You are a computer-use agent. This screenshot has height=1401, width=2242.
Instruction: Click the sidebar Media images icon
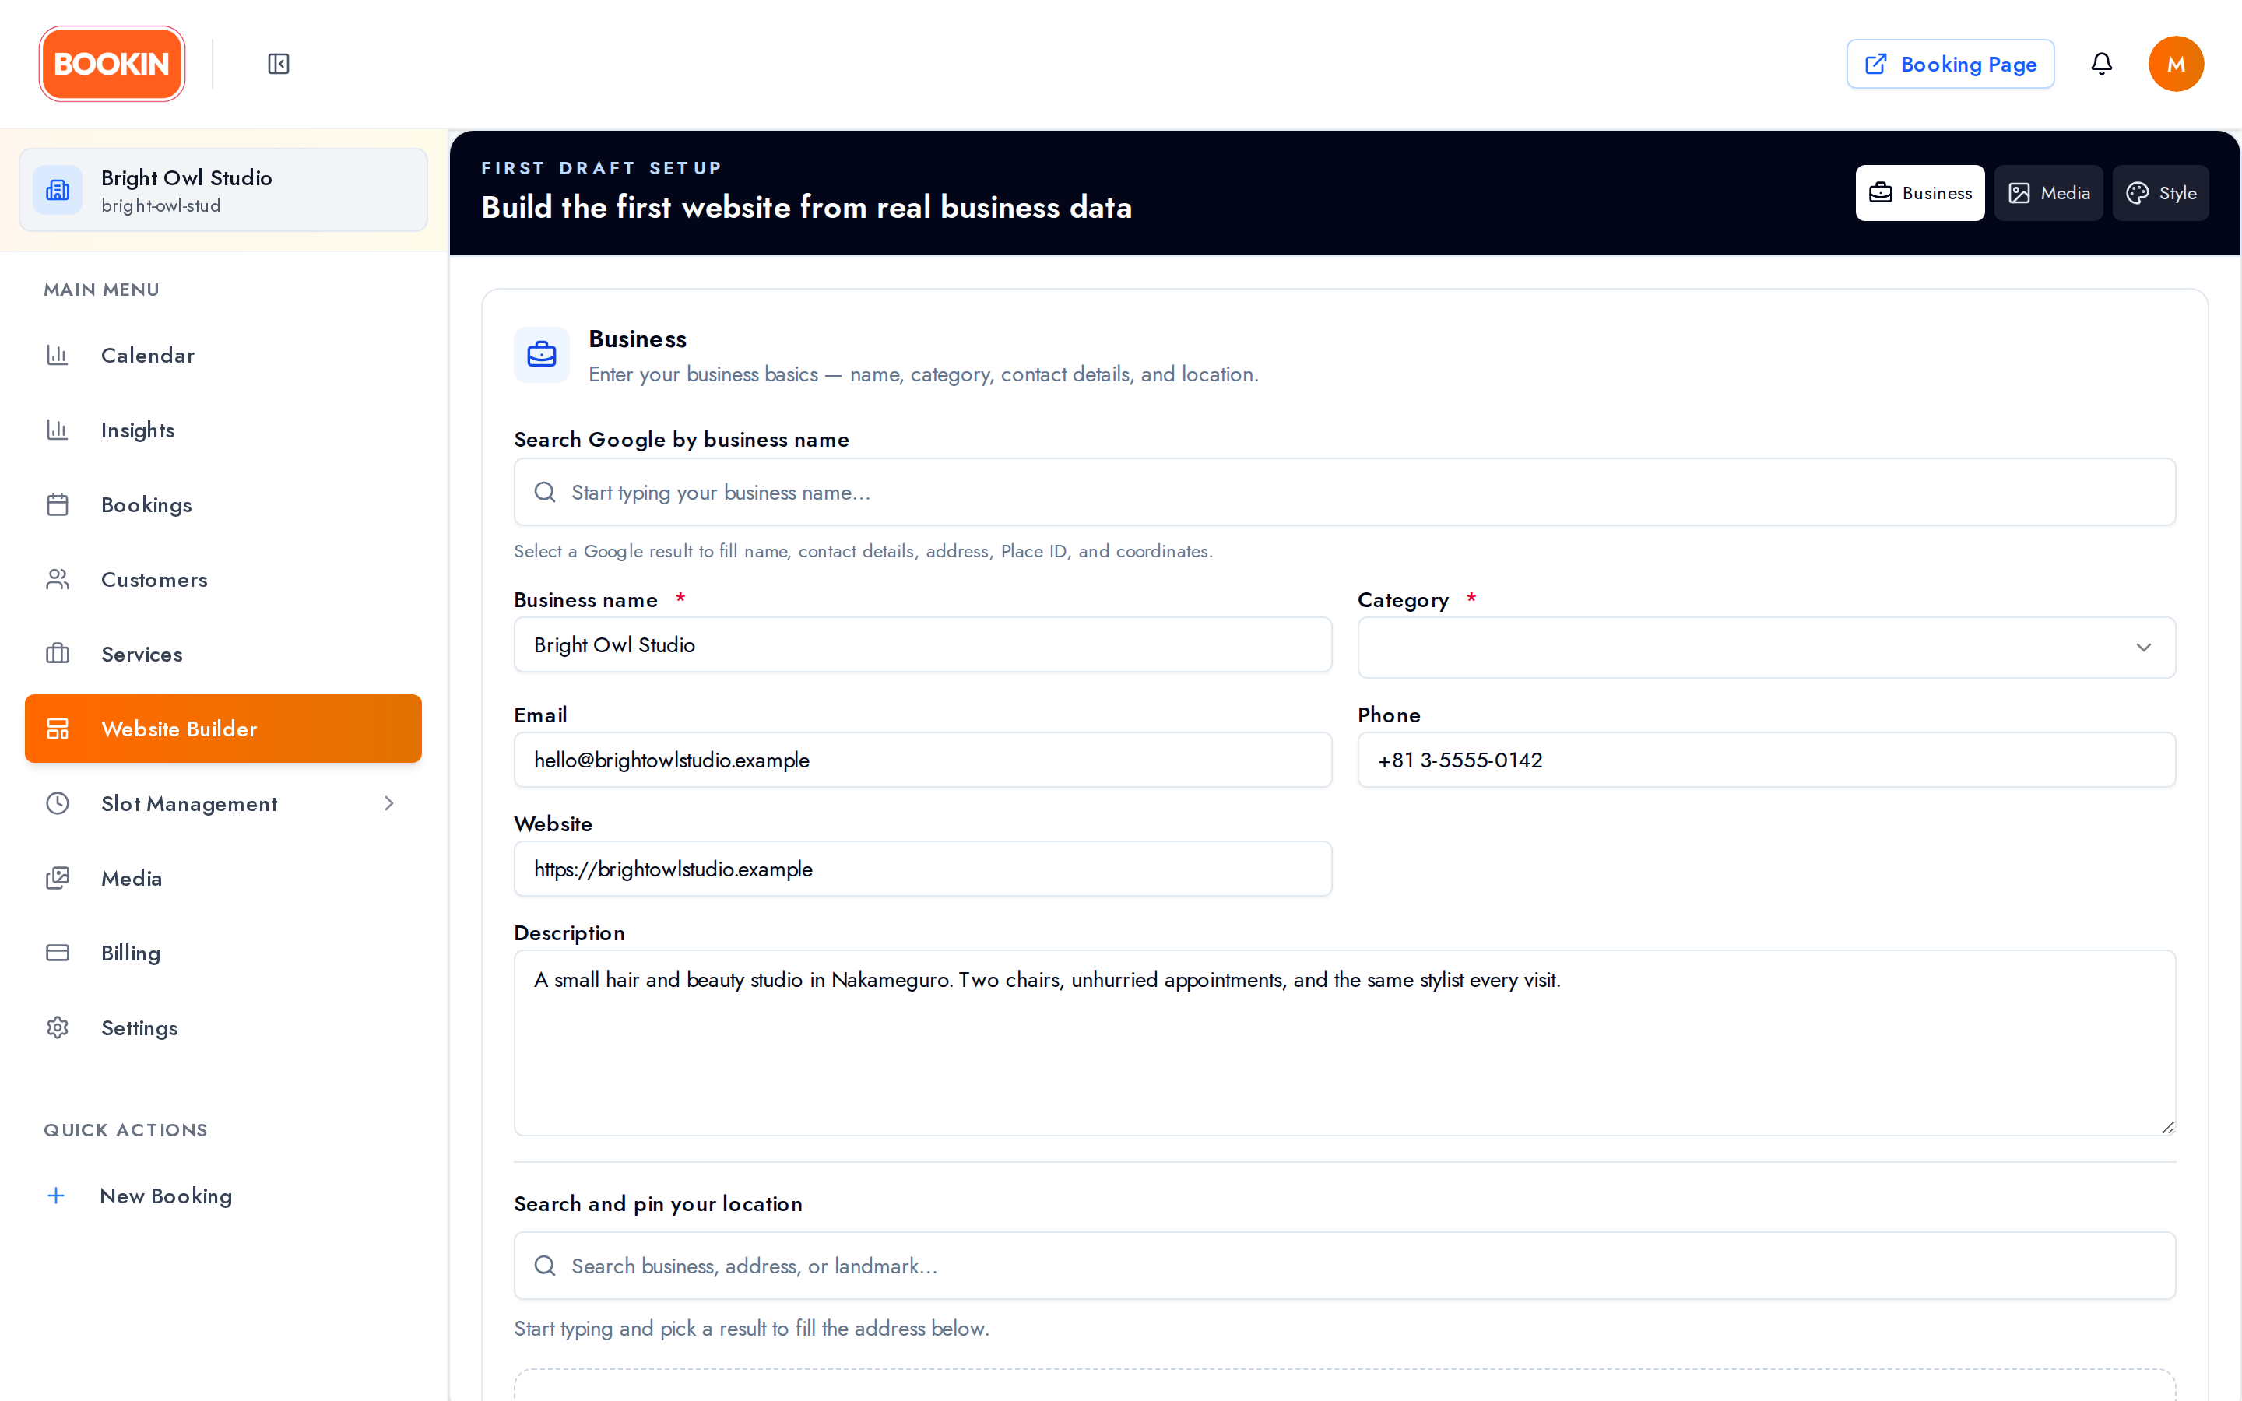click(58, 879)
